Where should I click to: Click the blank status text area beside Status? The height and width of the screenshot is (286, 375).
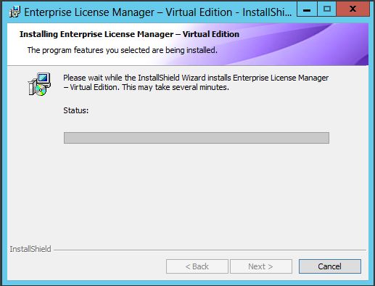(209, 110)
